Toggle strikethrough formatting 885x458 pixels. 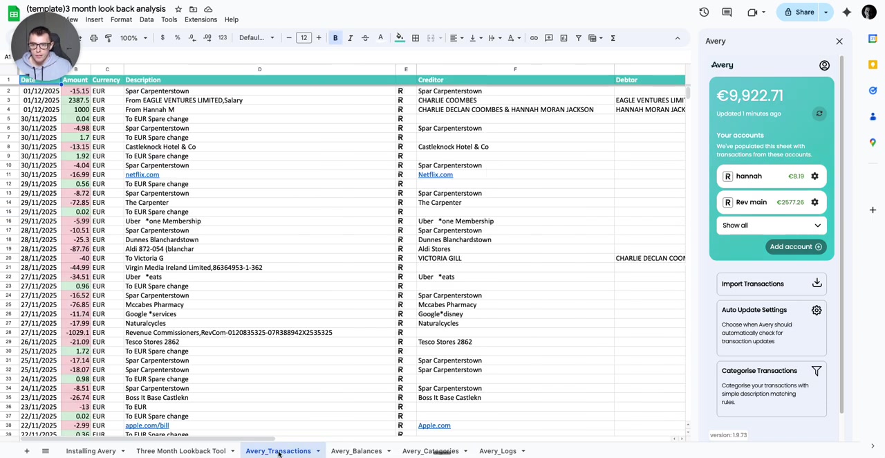(365, 38)
